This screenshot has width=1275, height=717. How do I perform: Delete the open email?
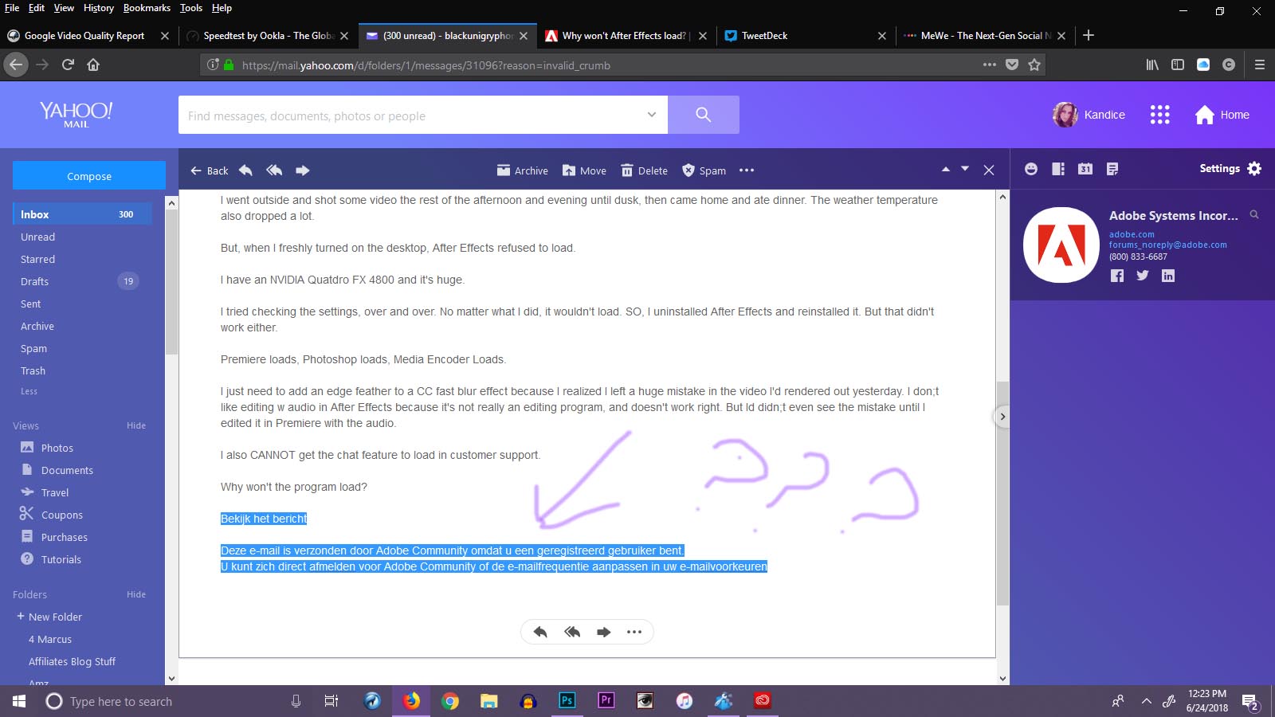[644, 170]
